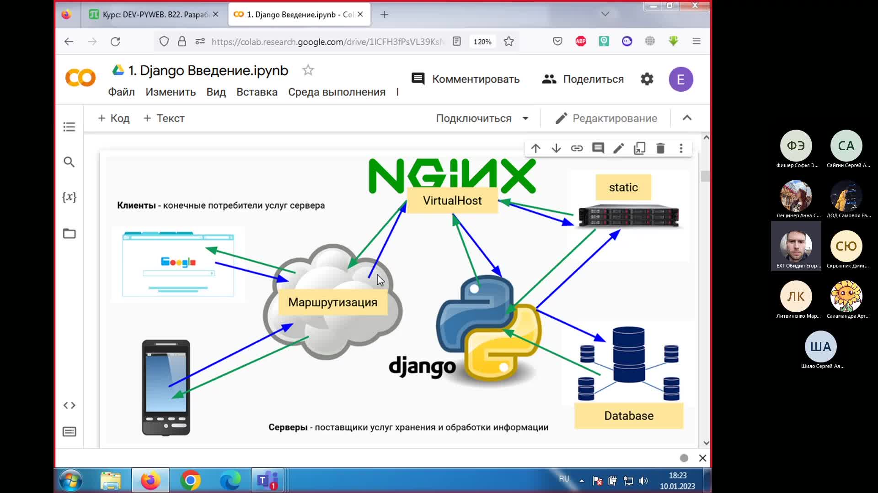Open the Файл menu
The image size is (878, 493).
coord(121,92)
